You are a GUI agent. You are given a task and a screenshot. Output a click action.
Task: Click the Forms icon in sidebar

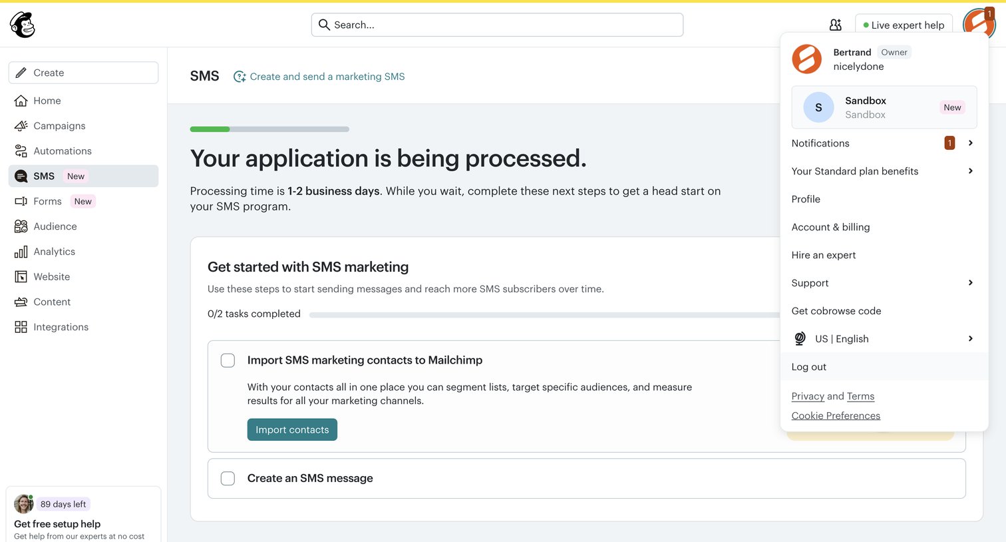(21, 201)
